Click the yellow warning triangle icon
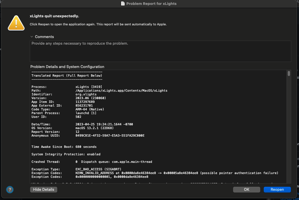The image size is (299, 200). (x=16, y=23)
